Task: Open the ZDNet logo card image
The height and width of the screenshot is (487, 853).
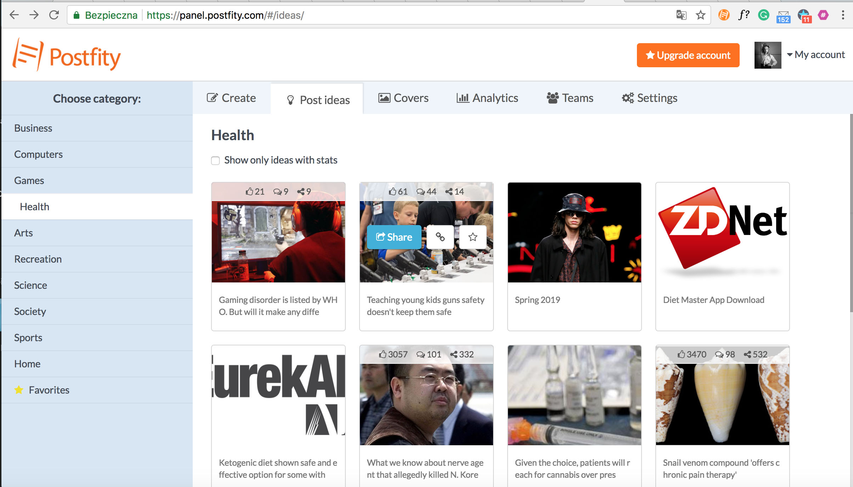Action: tap(722, 233)
